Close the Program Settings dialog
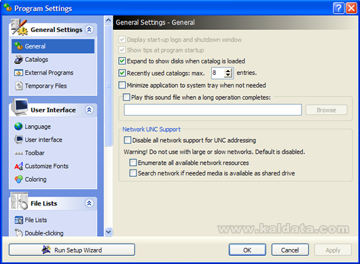 351,8
